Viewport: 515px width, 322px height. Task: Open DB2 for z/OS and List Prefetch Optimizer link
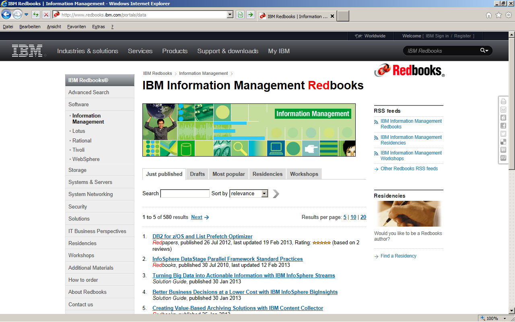(x=202, y=237)
